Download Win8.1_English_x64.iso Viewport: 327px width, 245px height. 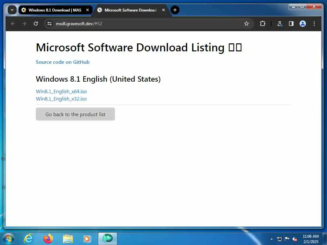pyautogui.click(x=61, y=92)
